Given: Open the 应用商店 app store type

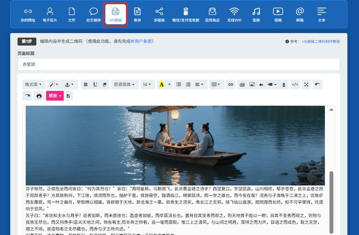Looking at the screenshot, I should (212, 15).
